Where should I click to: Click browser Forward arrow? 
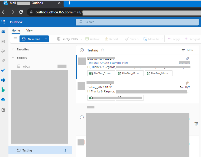point(12,12)
